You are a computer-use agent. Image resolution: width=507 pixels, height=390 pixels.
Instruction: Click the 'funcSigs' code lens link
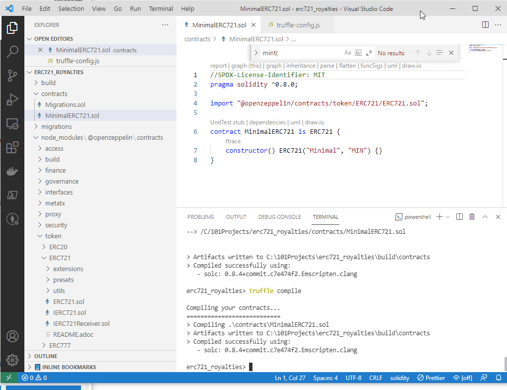point(371,66)
